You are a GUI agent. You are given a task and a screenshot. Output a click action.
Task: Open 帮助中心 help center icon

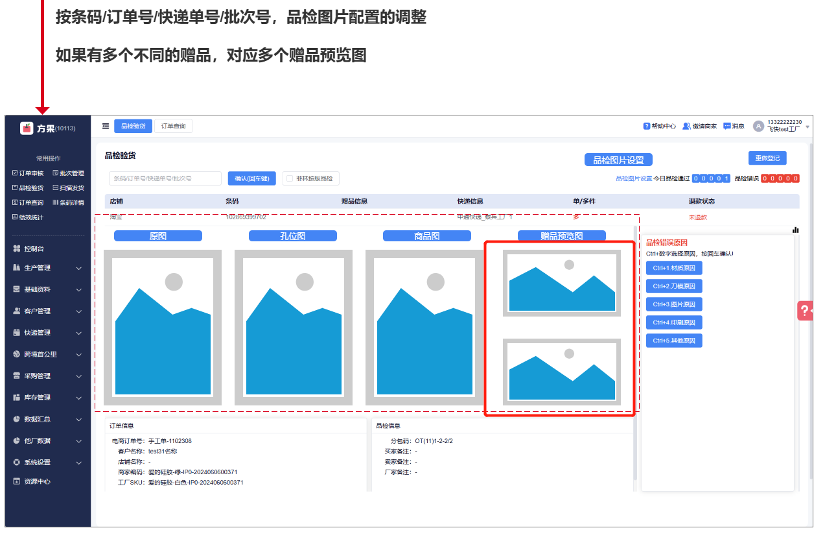coord(646,126)
